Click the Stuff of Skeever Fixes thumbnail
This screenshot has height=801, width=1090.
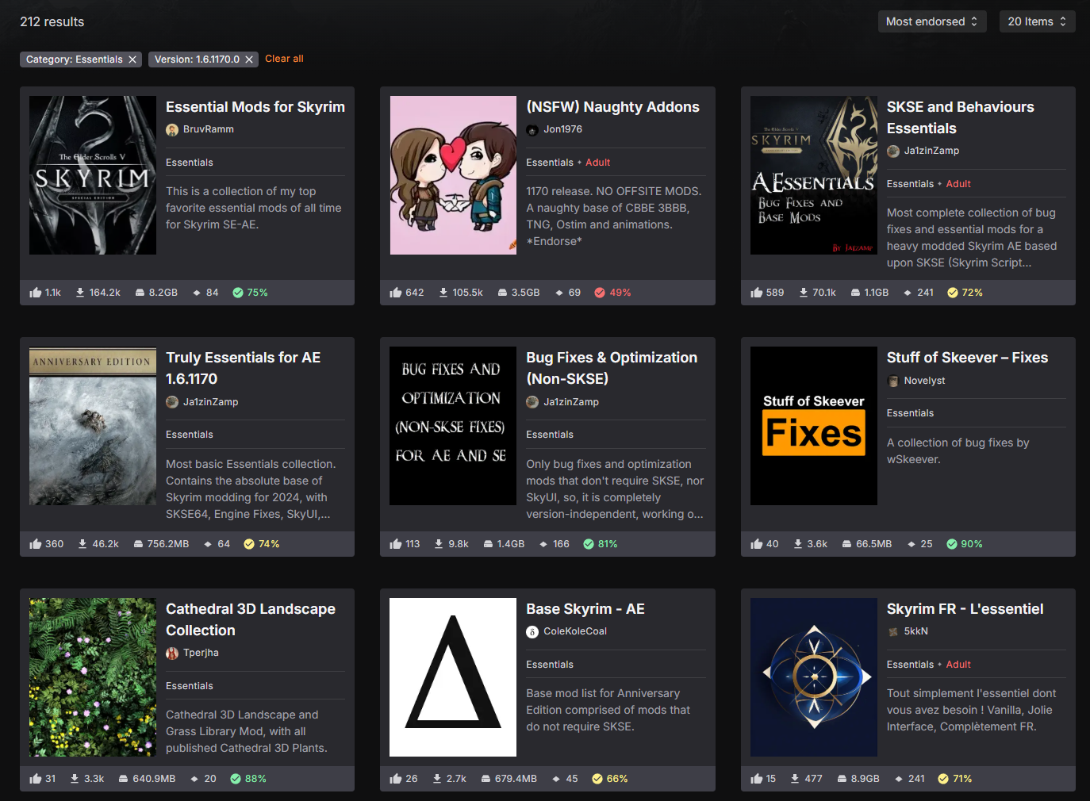point(814,426)
